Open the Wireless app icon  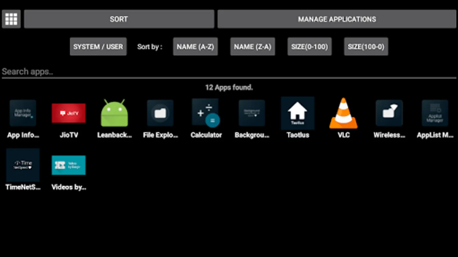point(389,113)
